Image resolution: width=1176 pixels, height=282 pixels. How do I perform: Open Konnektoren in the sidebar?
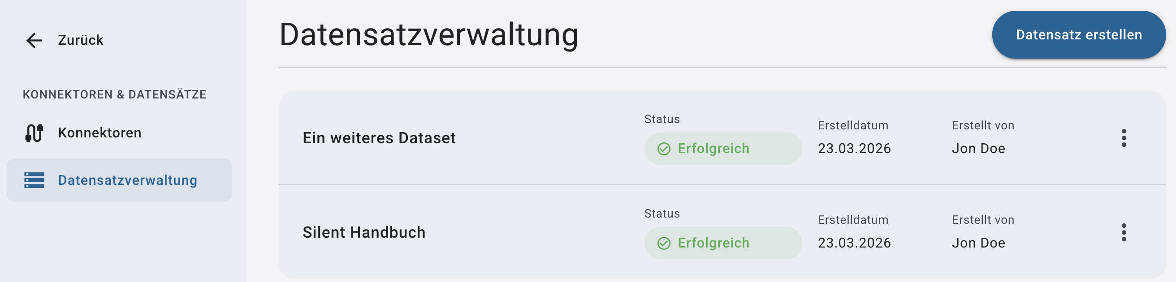[99, 133]
